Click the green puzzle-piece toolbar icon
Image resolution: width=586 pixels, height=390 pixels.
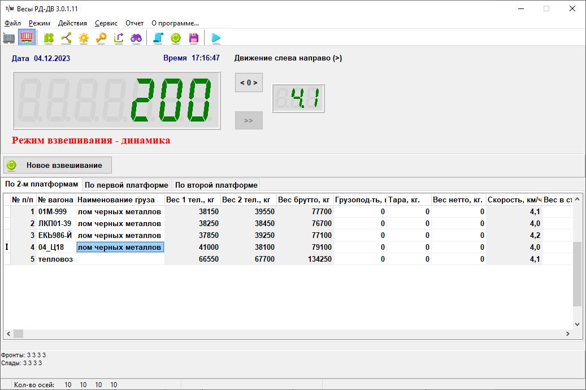49,38
